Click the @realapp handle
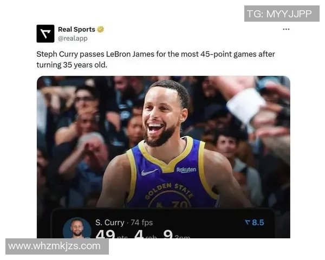 [x=73, y=38]
